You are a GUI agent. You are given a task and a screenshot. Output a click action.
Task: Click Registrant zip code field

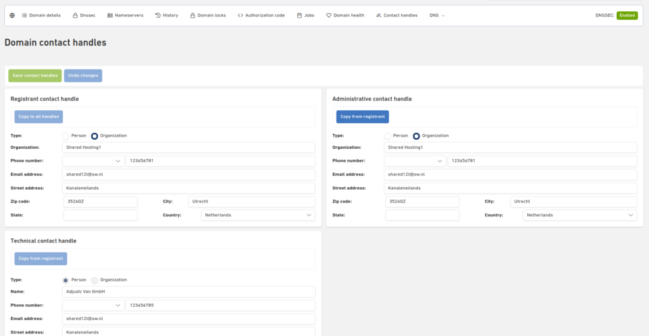[101, 202]
